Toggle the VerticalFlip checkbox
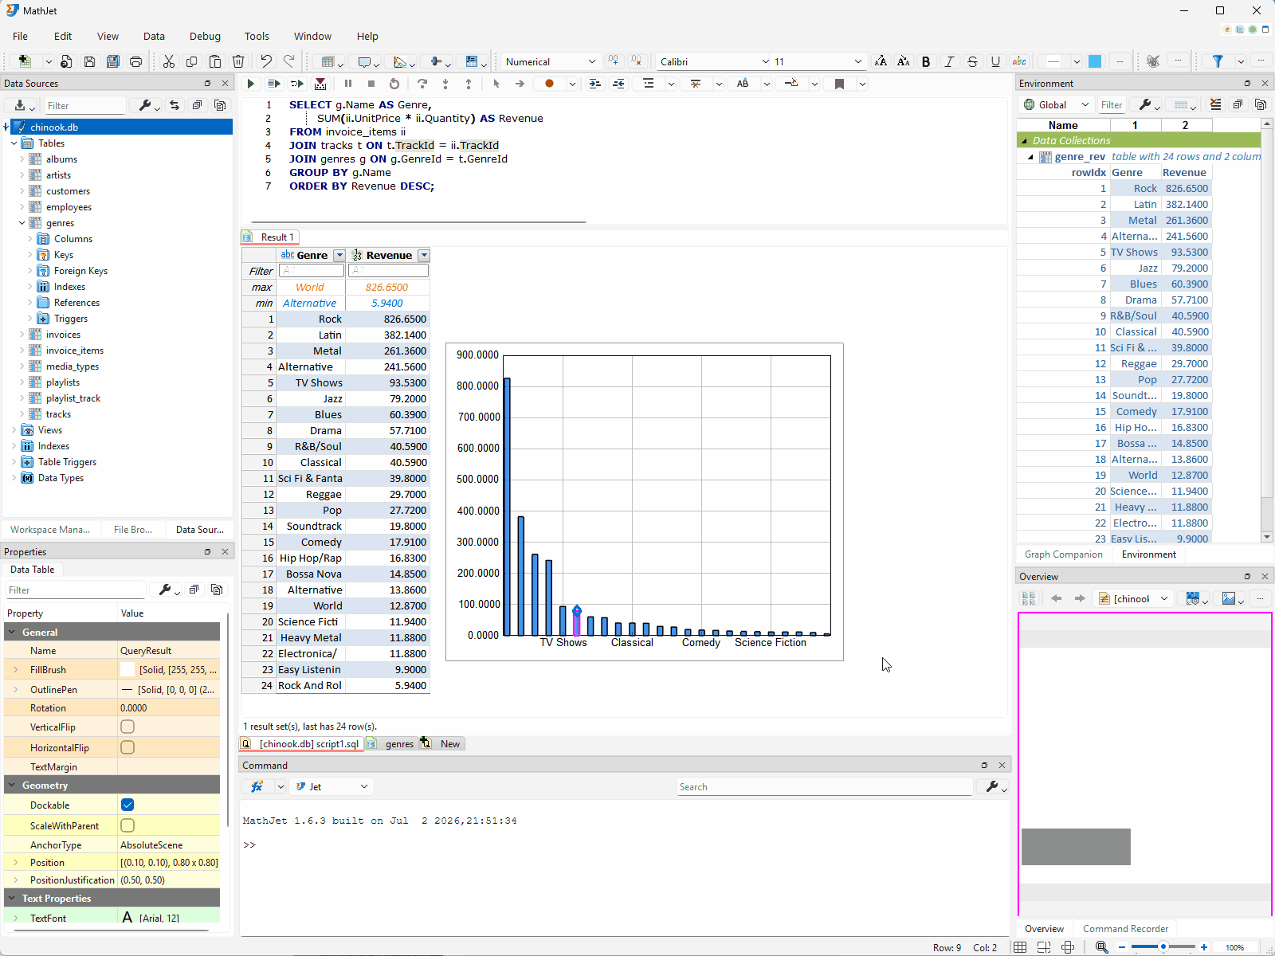This screenshot has height=956, width=1275. click(x=127, y=727)
